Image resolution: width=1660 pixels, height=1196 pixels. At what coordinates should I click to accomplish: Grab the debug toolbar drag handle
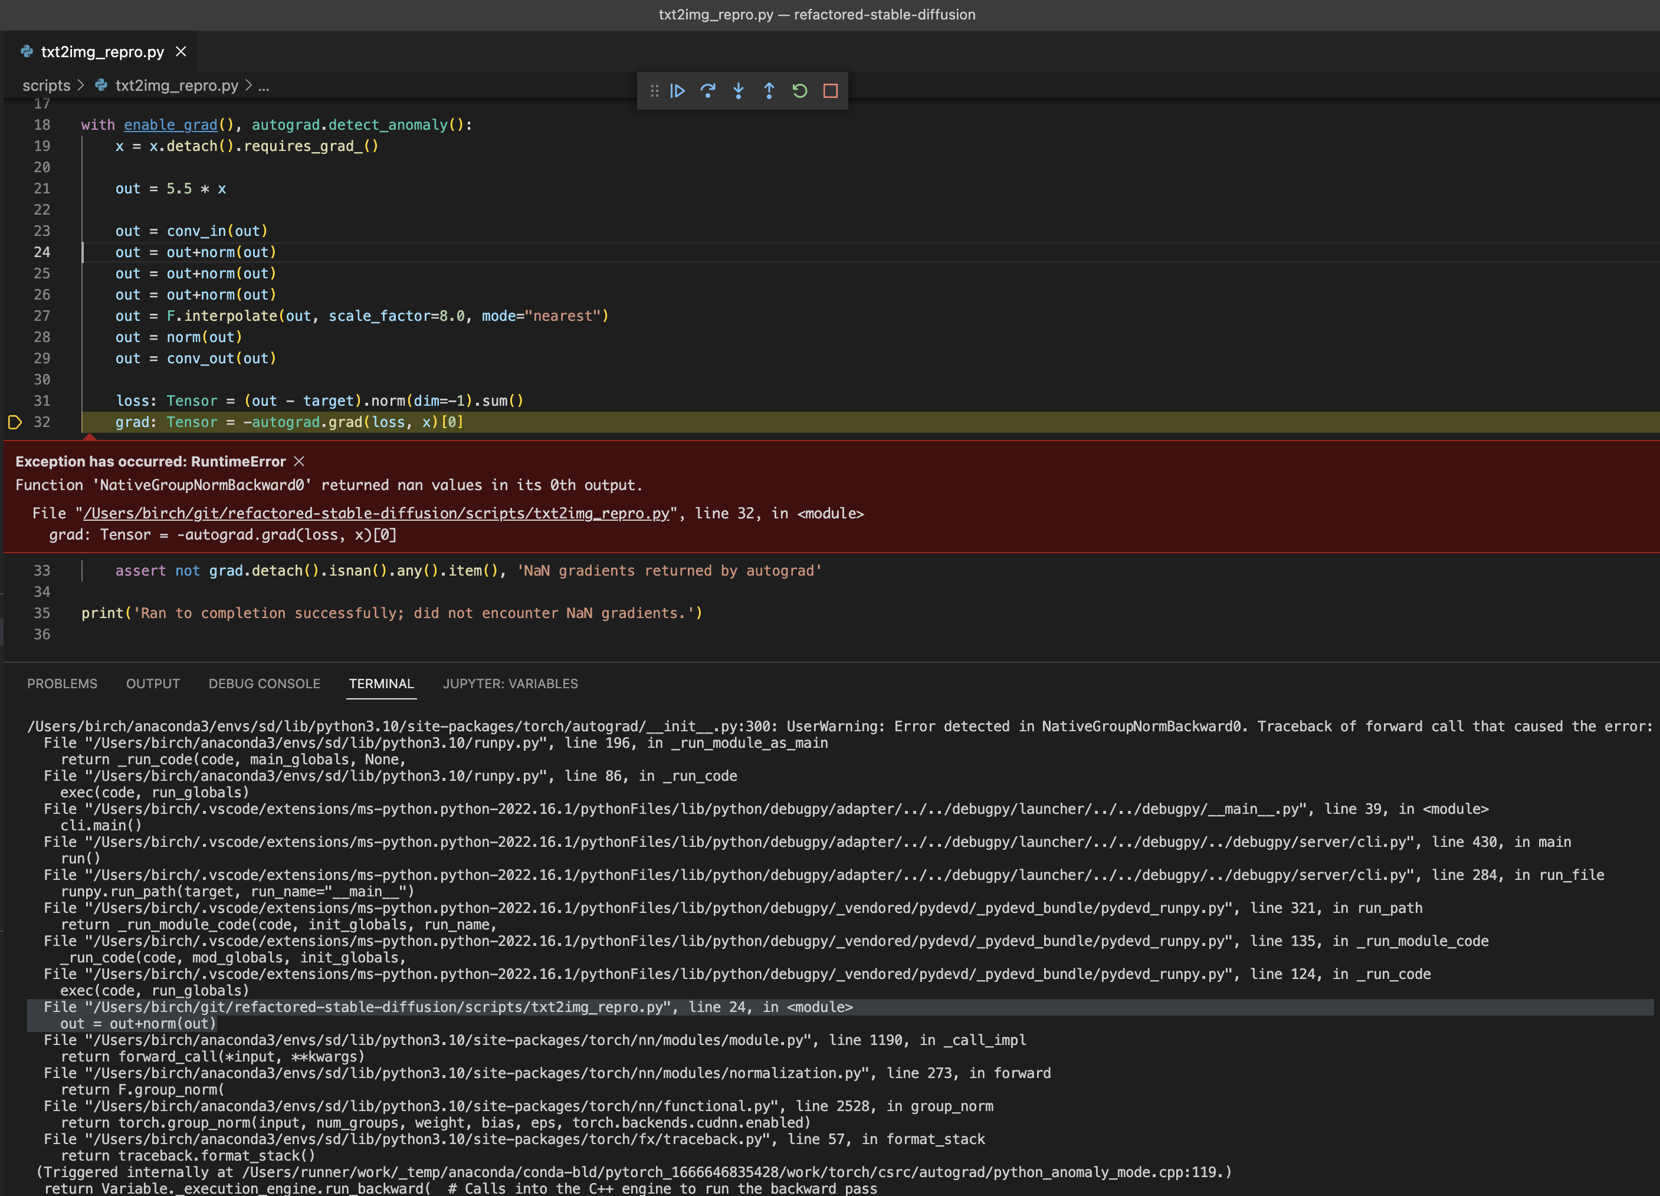(654, 91)
